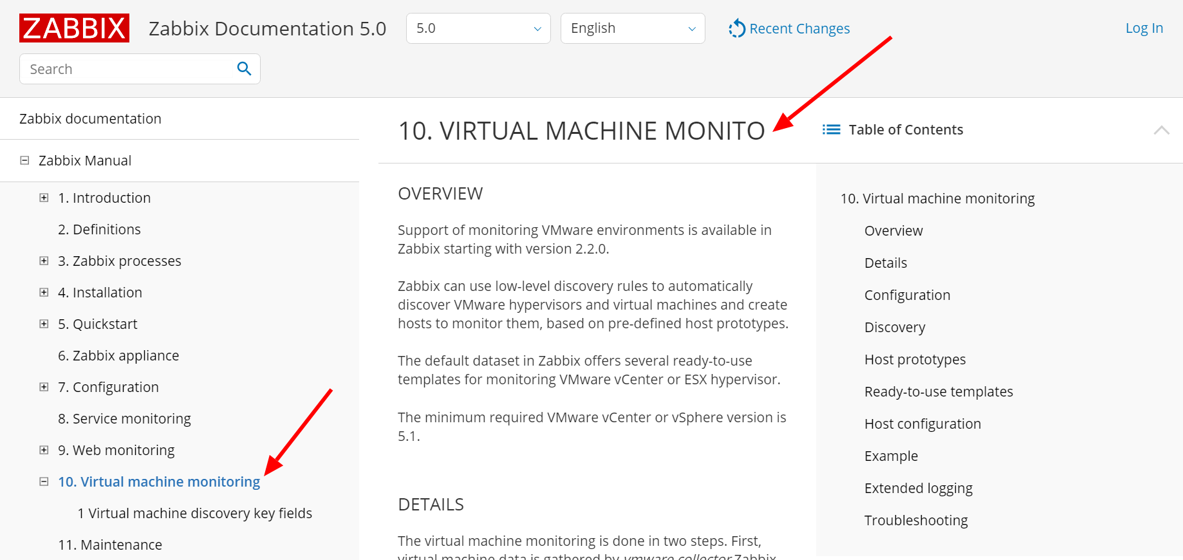
Task: Open 9. Web monitoring page
Action: 116,450
